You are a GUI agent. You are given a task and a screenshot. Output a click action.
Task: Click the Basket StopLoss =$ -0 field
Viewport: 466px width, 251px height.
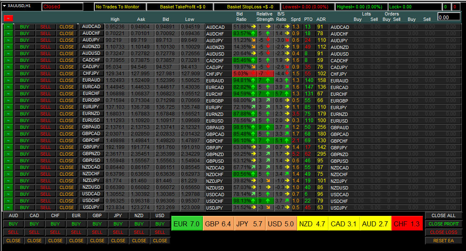247,7
